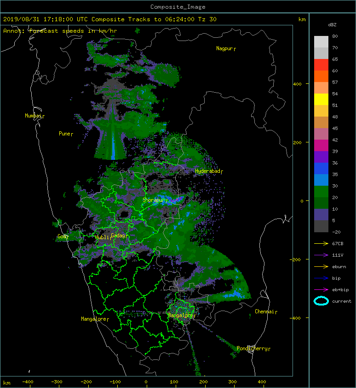Click the eb+bip legend label
The image size is (356, 388).
[340, 290]
